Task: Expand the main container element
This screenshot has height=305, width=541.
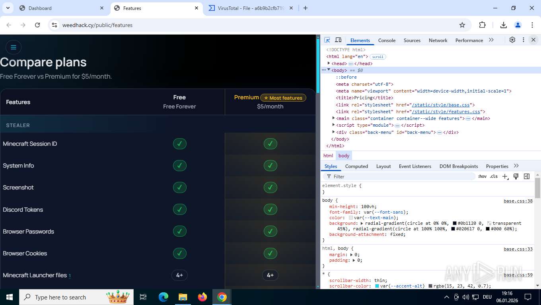Action: point(334,118)
